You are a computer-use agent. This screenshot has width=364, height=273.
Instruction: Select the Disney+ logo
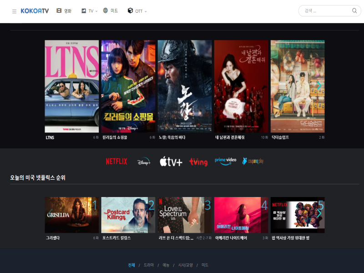[144, 162]
